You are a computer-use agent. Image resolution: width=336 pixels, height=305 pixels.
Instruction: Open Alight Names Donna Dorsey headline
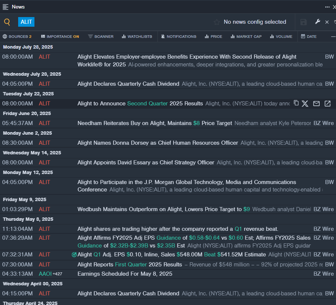[x=158, y=143]
